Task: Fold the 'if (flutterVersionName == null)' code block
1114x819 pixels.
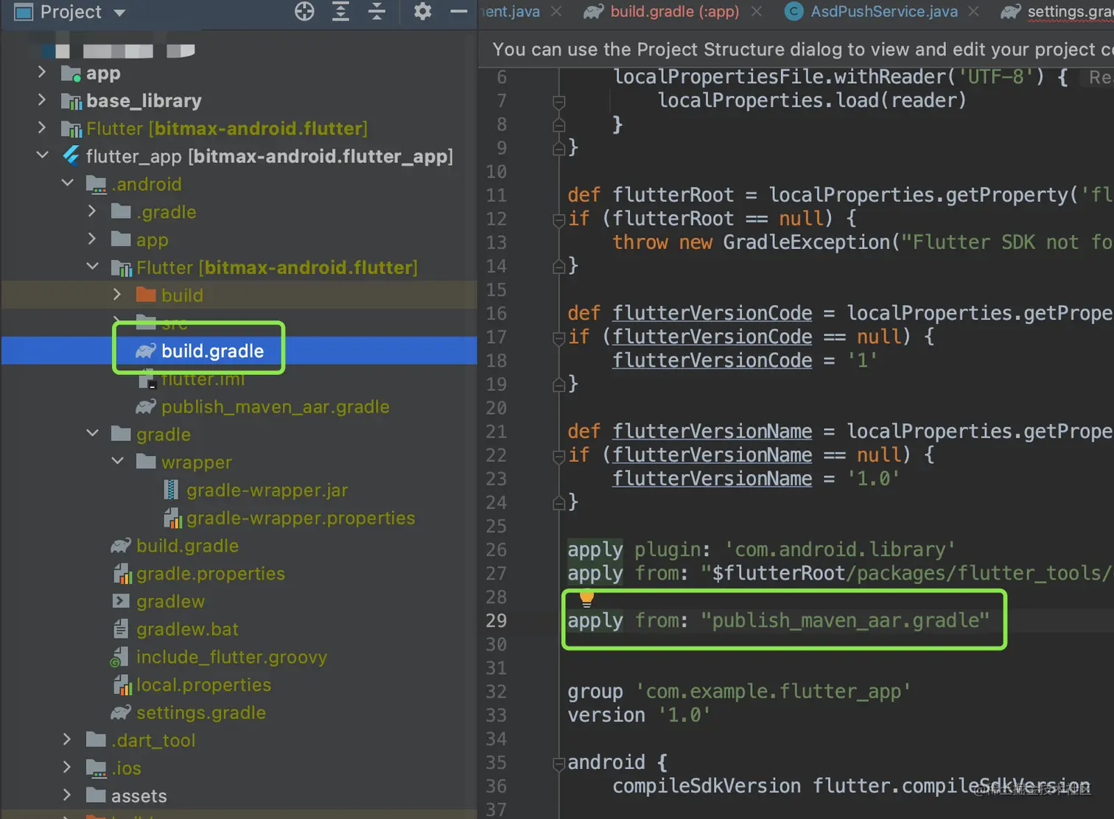Action: (559, 455)
